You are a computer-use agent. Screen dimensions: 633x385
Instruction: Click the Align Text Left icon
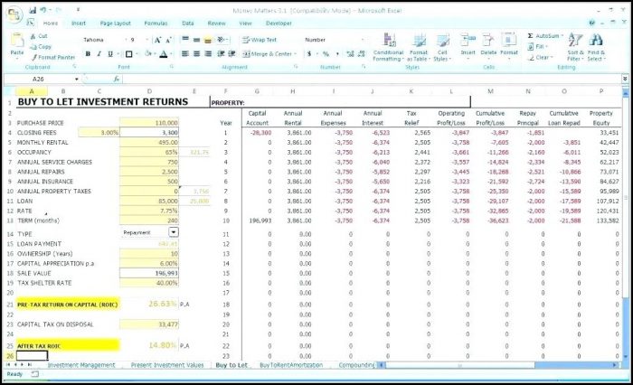click(185, 53)
